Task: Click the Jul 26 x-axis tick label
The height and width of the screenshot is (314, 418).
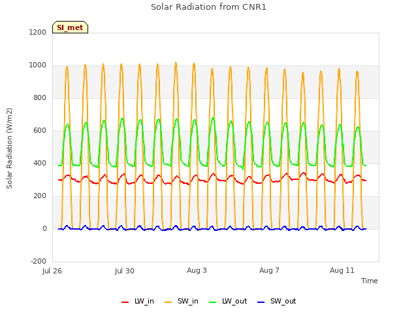Action: tap(52, 271)
